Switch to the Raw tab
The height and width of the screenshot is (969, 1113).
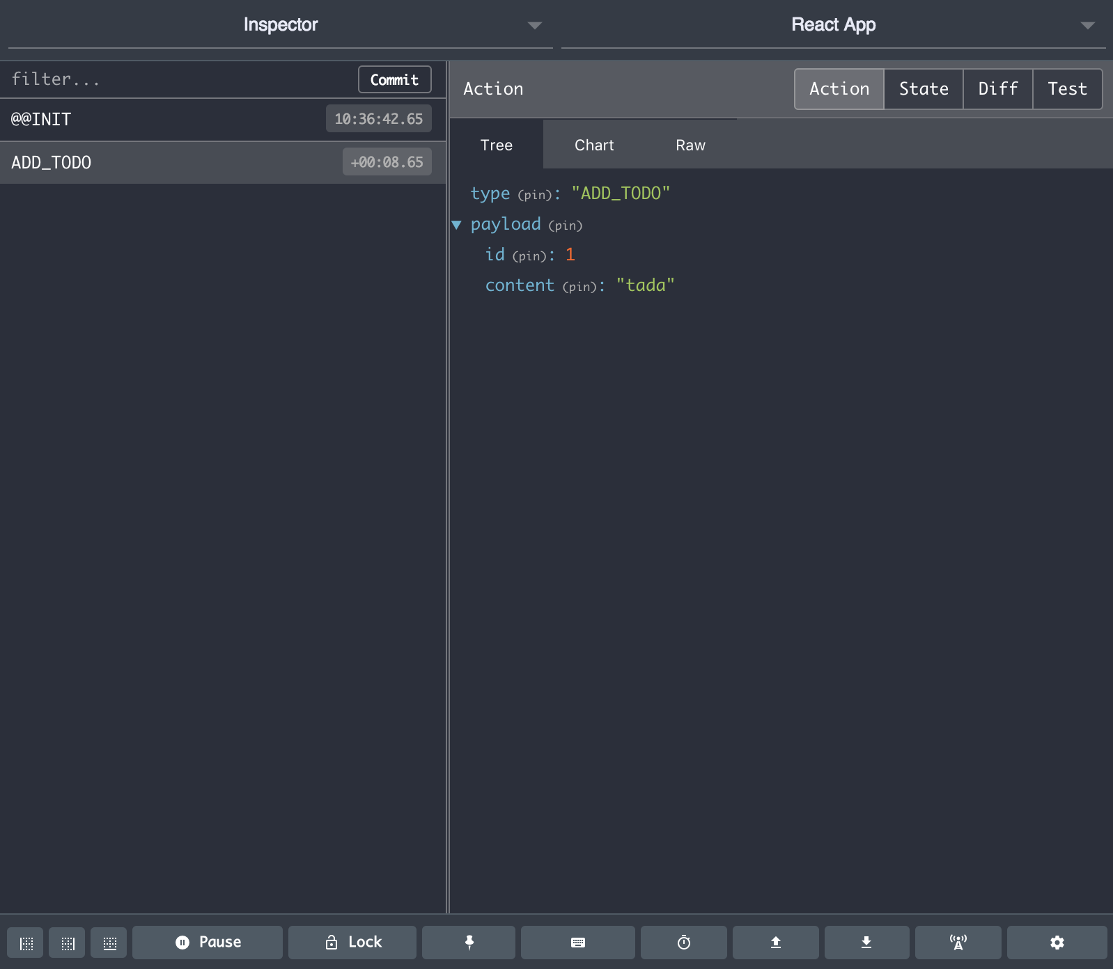tap(690, 145)
